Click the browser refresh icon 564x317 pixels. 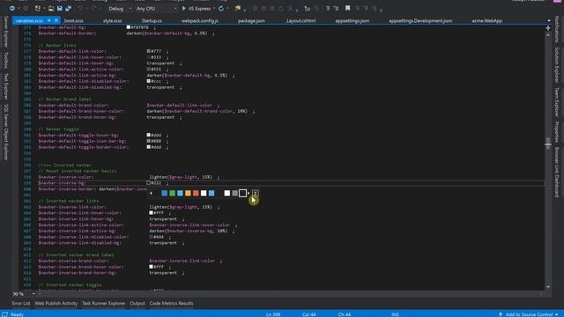tap(221, 8)
